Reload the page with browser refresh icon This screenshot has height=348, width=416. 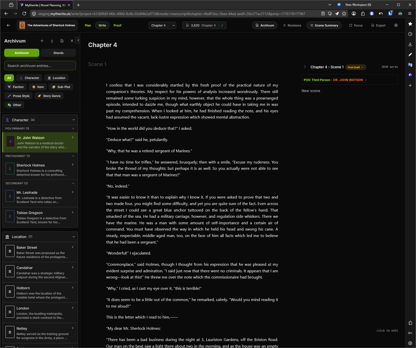coord(24,14)
